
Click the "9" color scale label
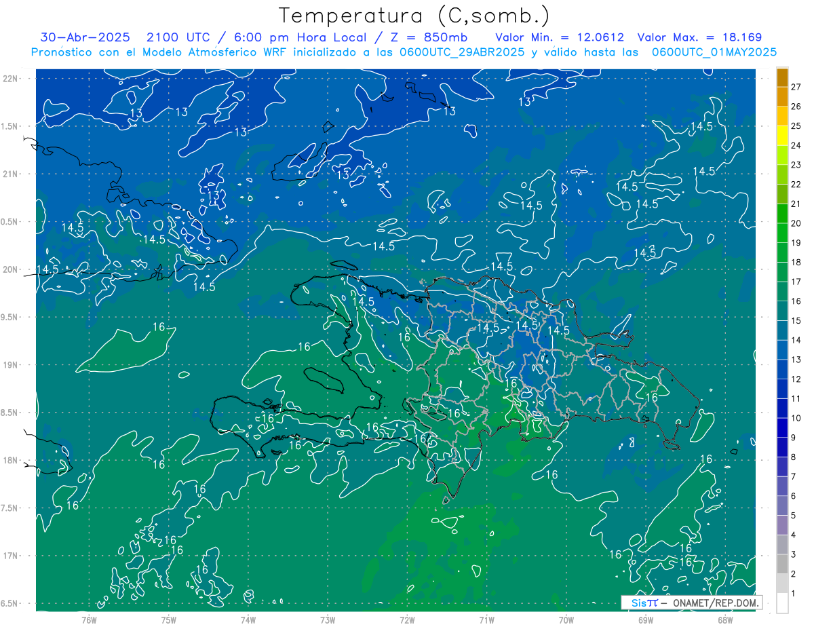pyautogui.click(x=793, y=438)
